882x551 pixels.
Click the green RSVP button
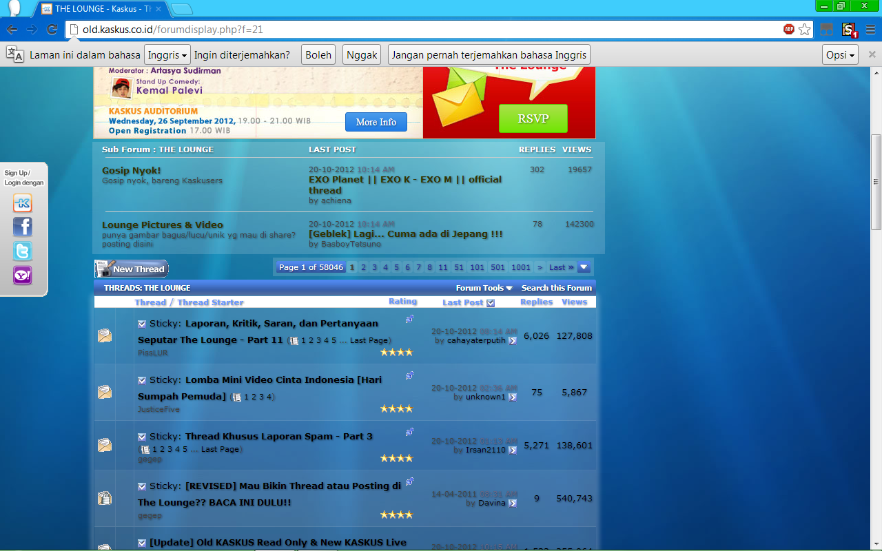[533, 118]
